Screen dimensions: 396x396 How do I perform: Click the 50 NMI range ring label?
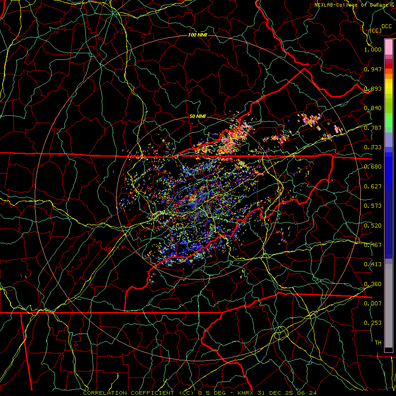pyautogui.click(x=198, y=117)
